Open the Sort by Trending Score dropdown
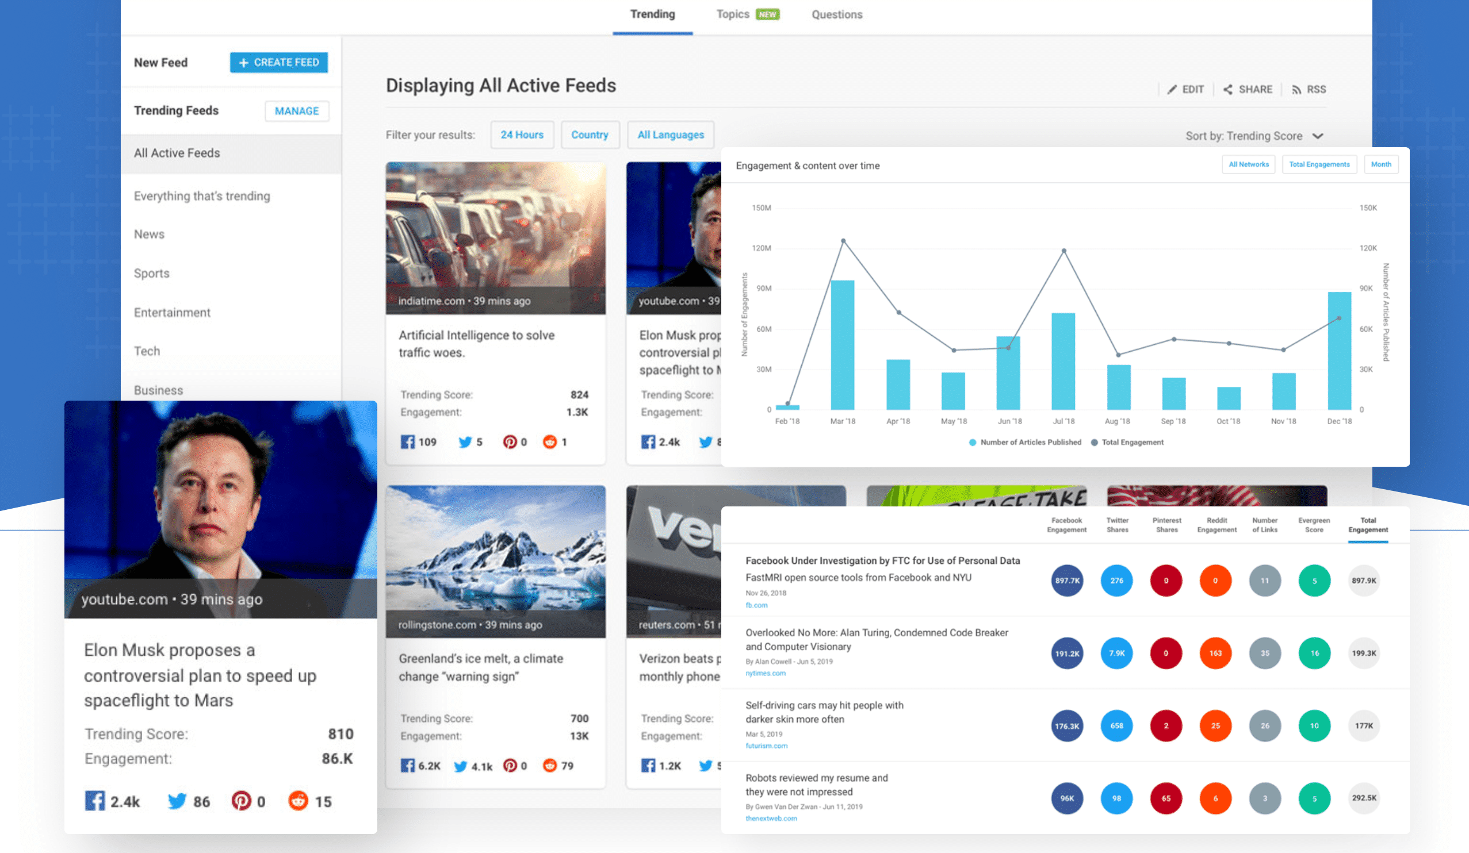The height and width of the screenshot is (853, 1469). [x=1254, y=136]
